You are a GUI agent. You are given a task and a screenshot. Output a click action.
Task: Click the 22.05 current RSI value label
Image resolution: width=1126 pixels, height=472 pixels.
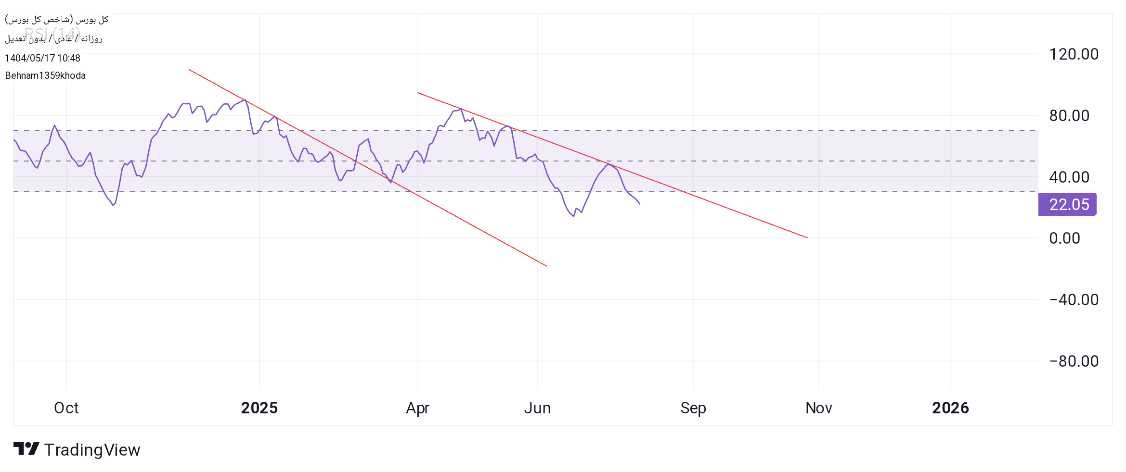tap(1068, 204)
